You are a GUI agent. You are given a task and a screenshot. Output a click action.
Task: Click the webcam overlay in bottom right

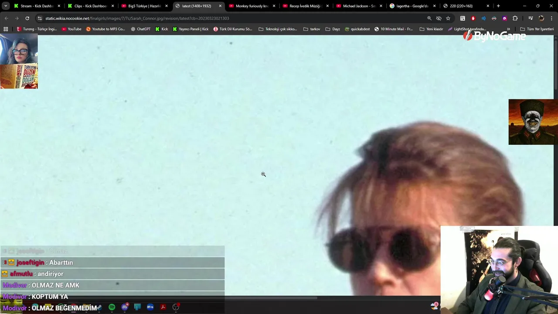point(499,270)
